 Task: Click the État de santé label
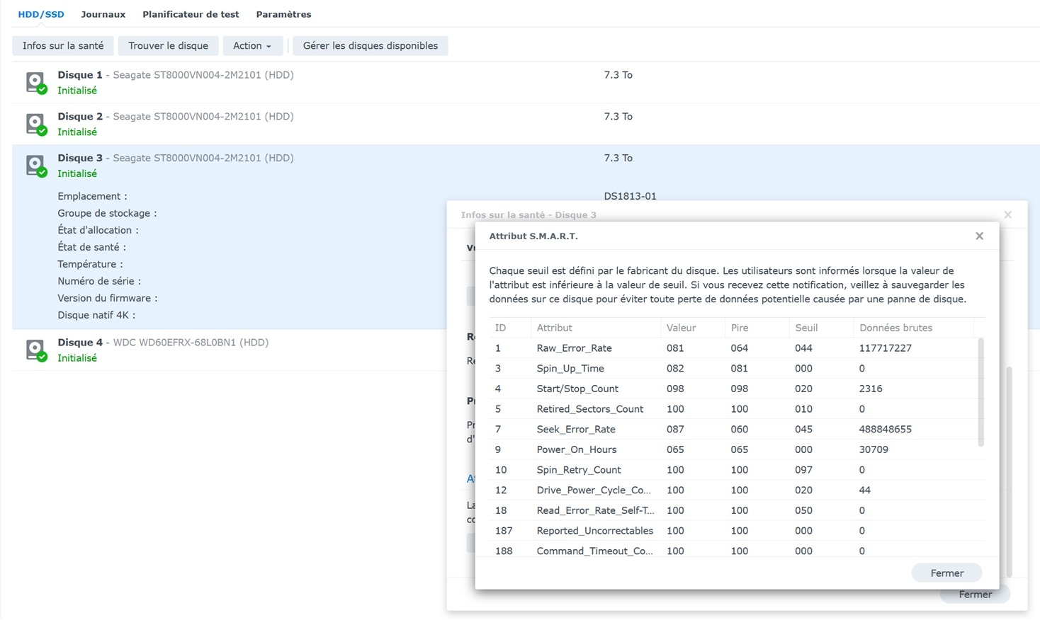tap(92, 247)
